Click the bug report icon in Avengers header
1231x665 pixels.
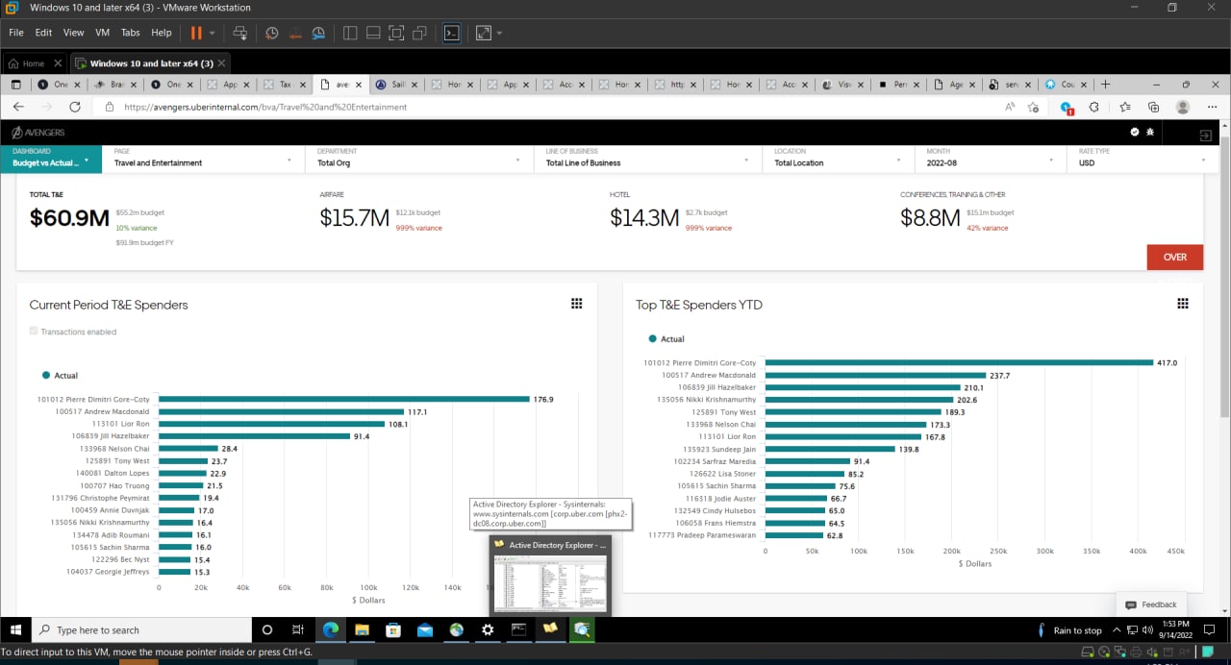1150,132
